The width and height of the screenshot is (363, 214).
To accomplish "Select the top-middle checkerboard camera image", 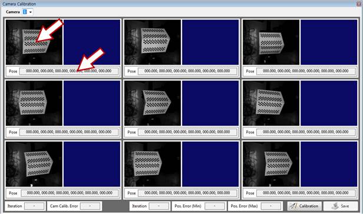I will [153, 42].
